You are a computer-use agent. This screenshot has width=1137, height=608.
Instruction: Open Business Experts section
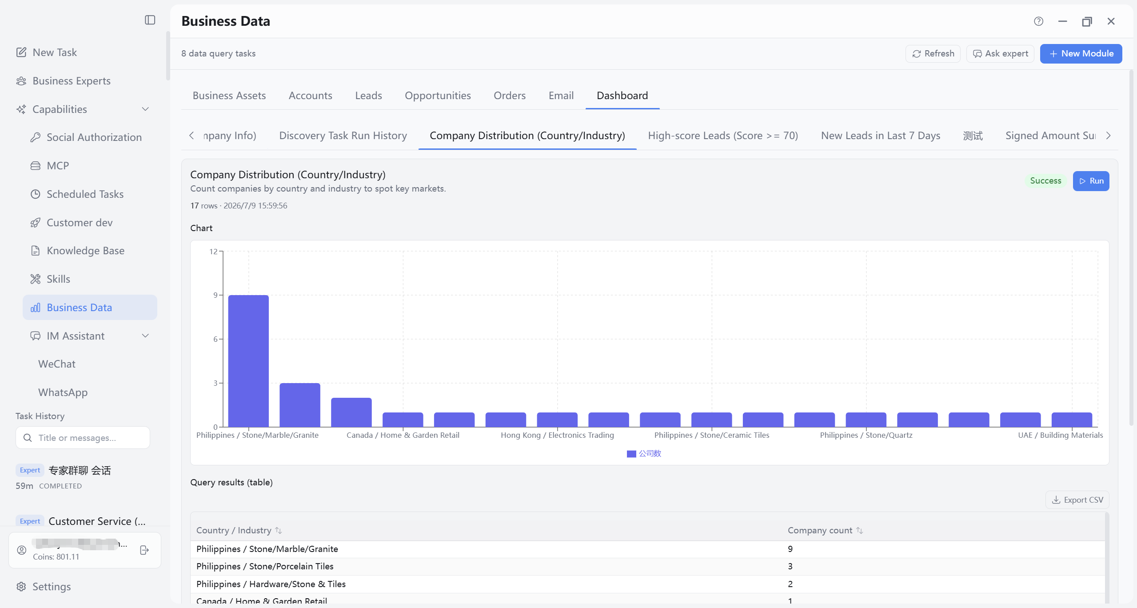63,81
